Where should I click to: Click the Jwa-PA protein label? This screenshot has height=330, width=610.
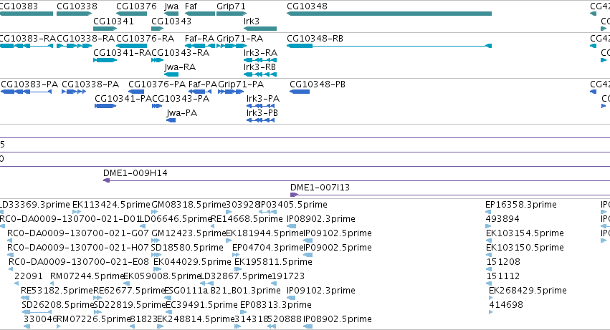coord(181,112)
